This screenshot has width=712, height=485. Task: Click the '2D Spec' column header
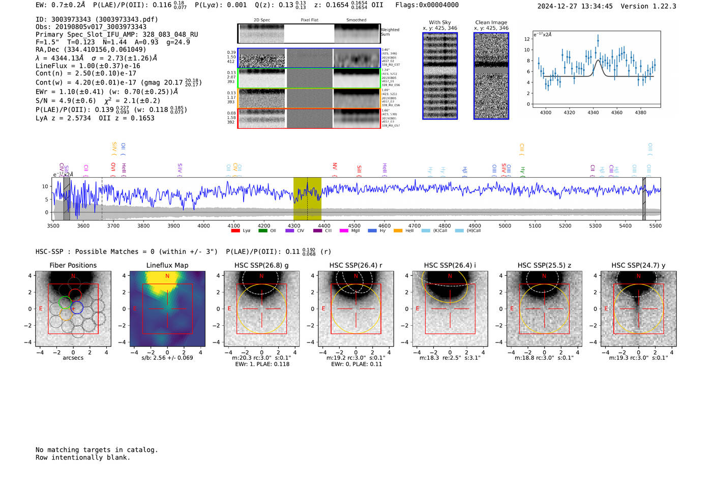tap(262, 20)
